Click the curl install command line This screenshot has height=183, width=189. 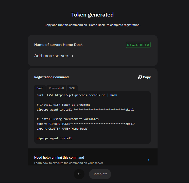pyautogui.click(x=77, y=95)
